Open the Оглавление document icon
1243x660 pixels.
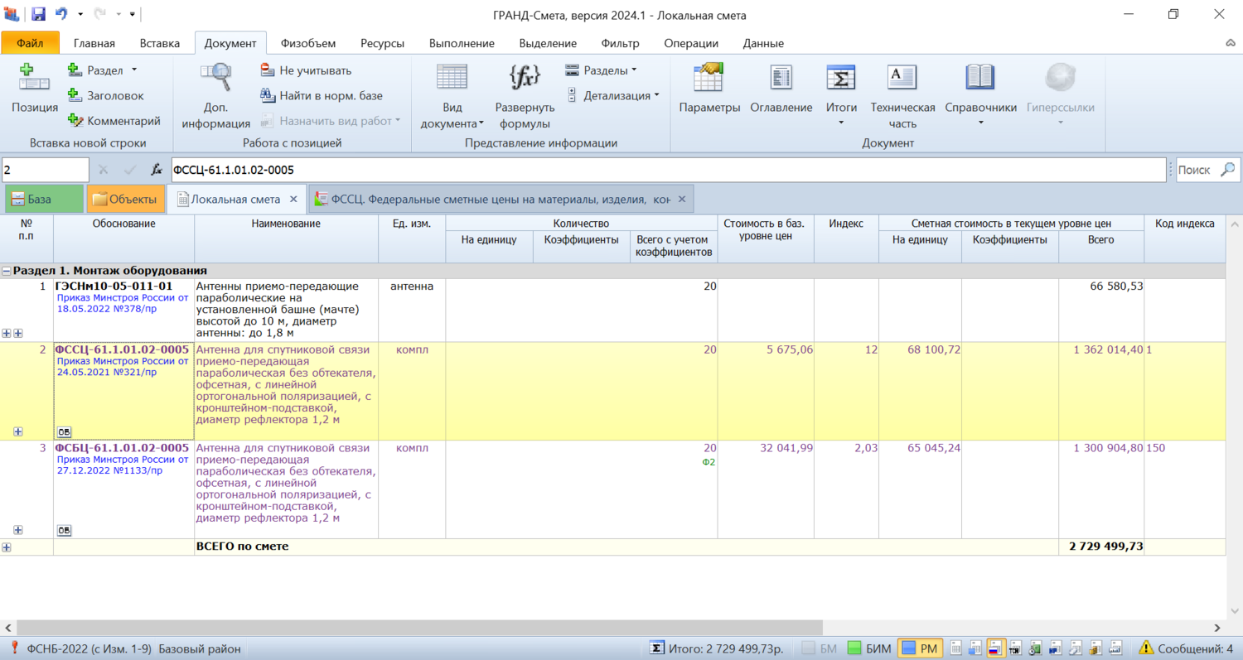point(781,77)
